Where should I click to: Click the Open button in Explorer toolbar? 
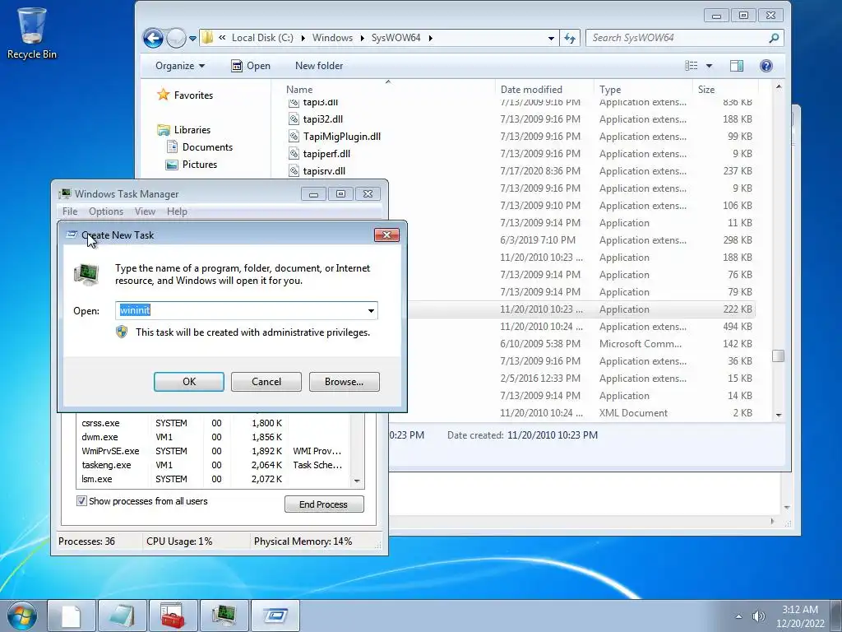251,66
